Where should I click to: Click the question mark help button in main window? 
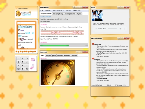tap(74, 7)
